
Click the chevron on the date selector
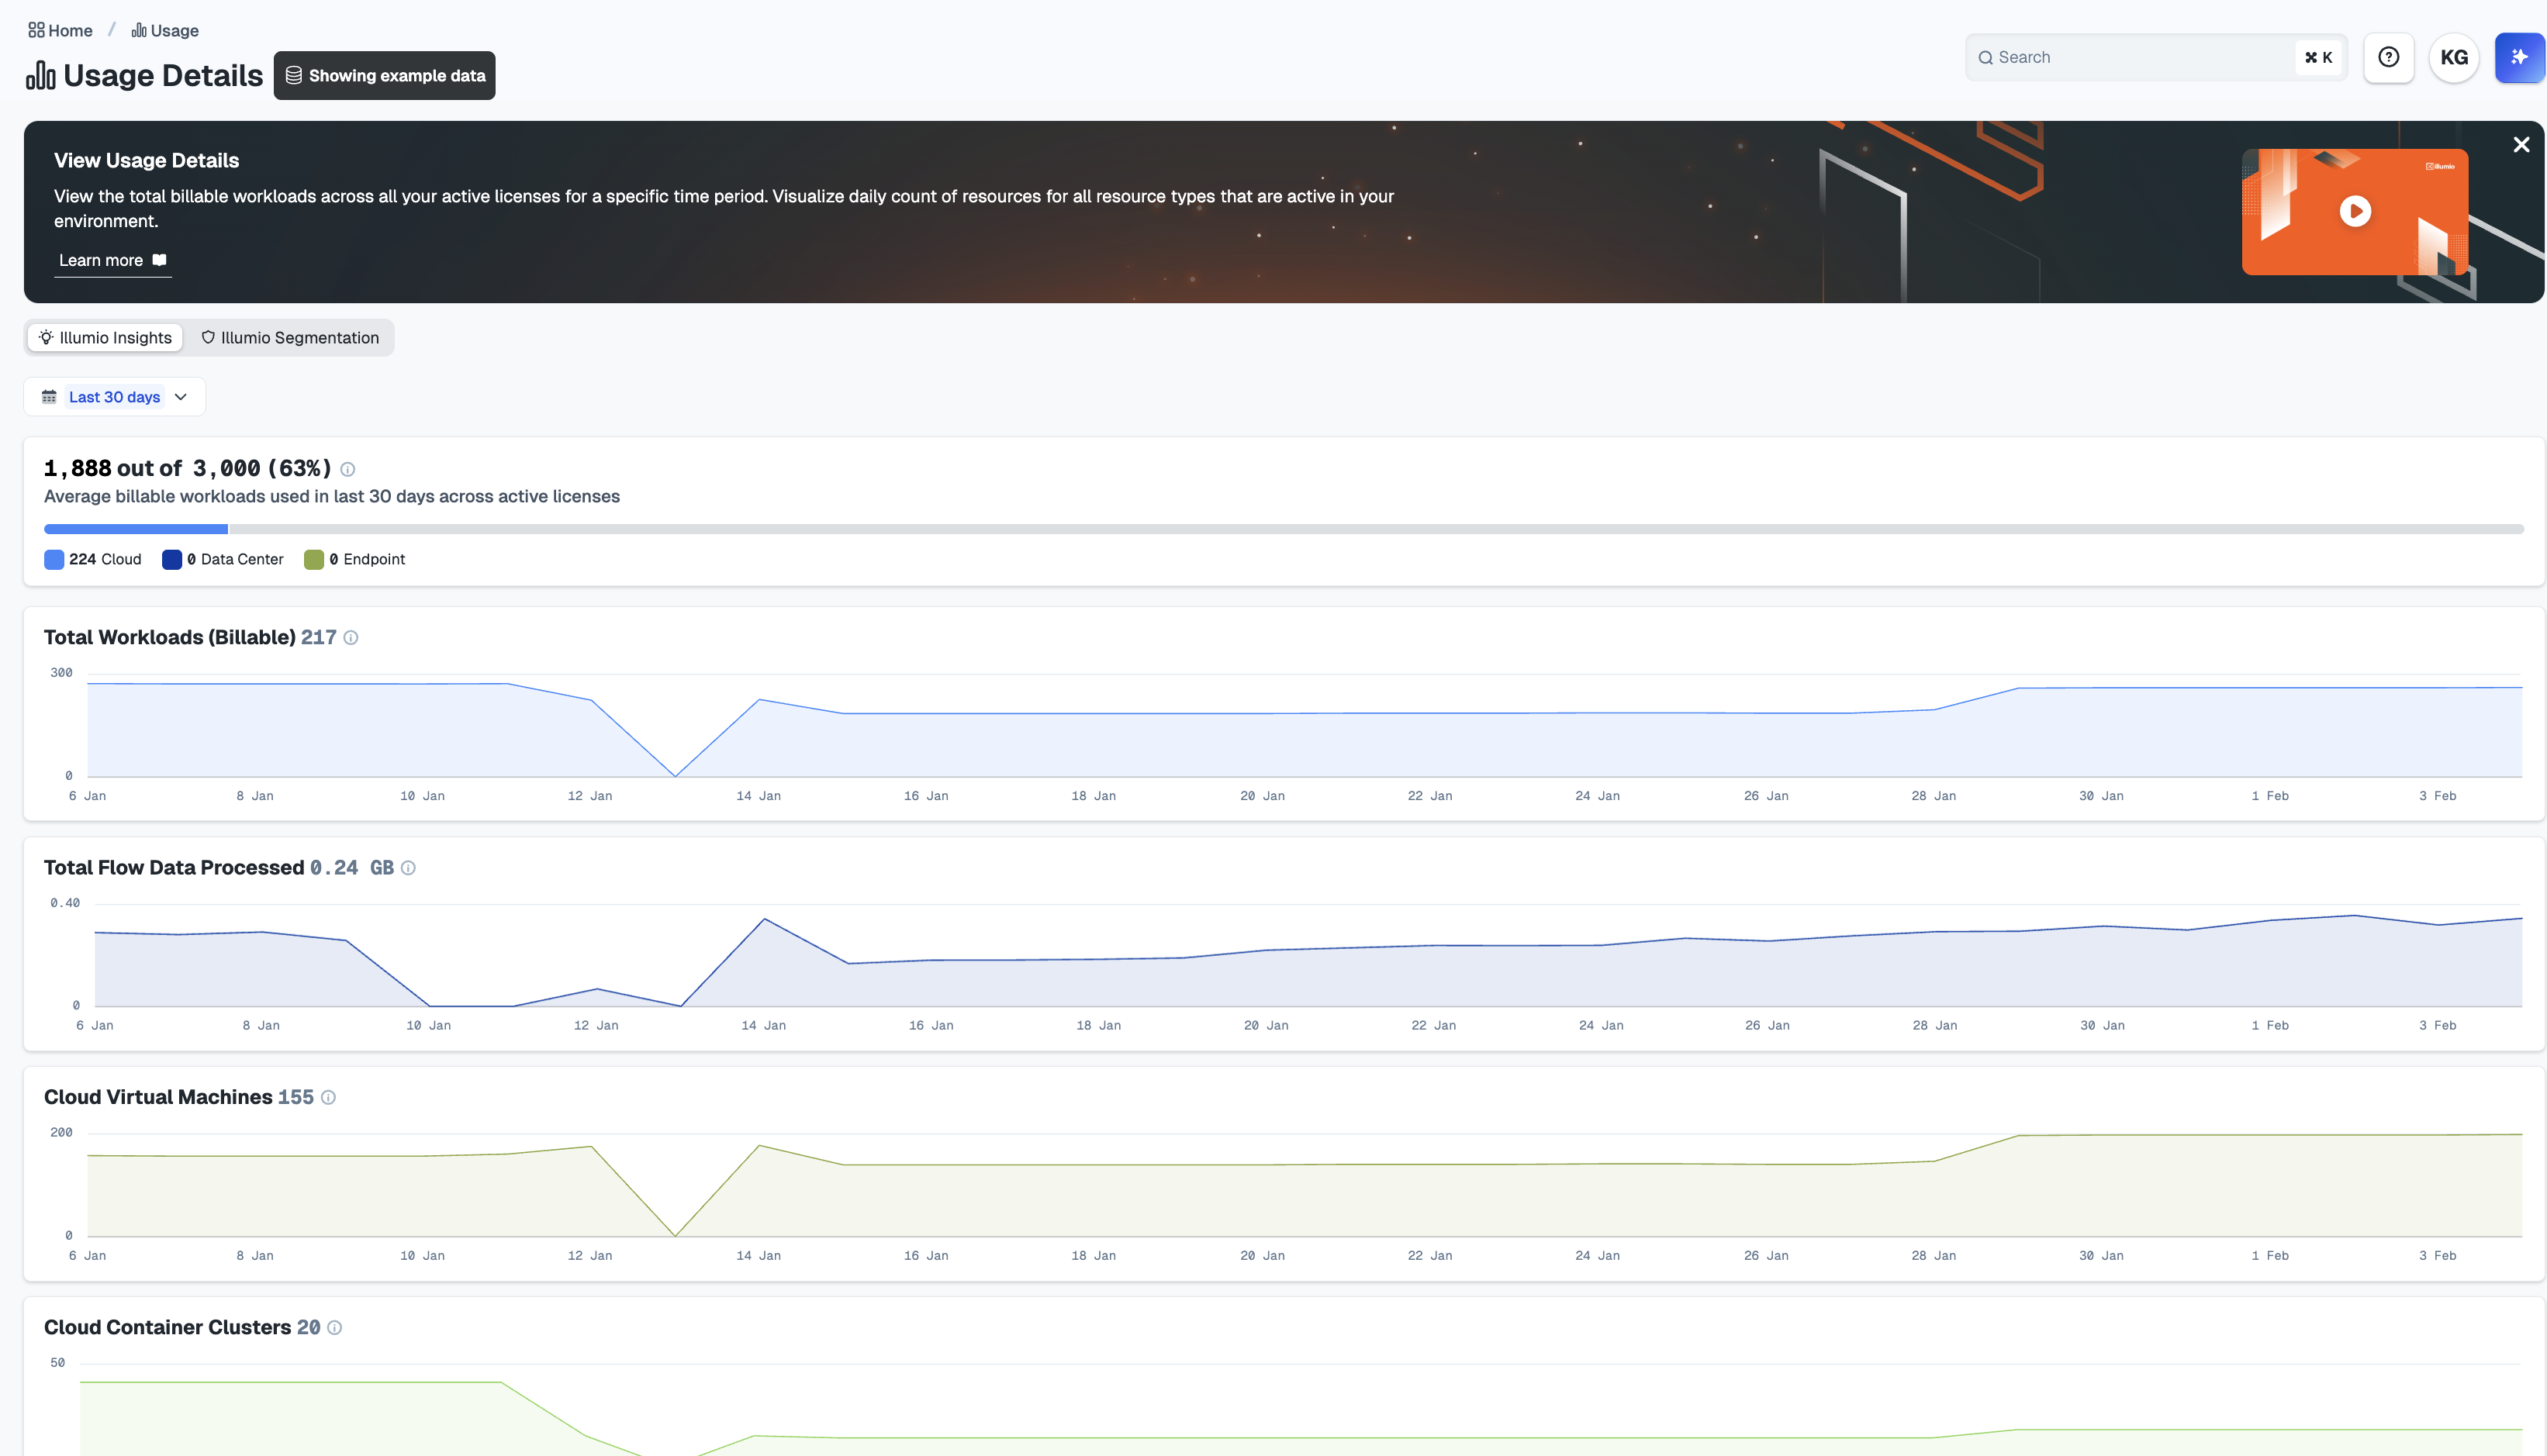tap(181, 397)
